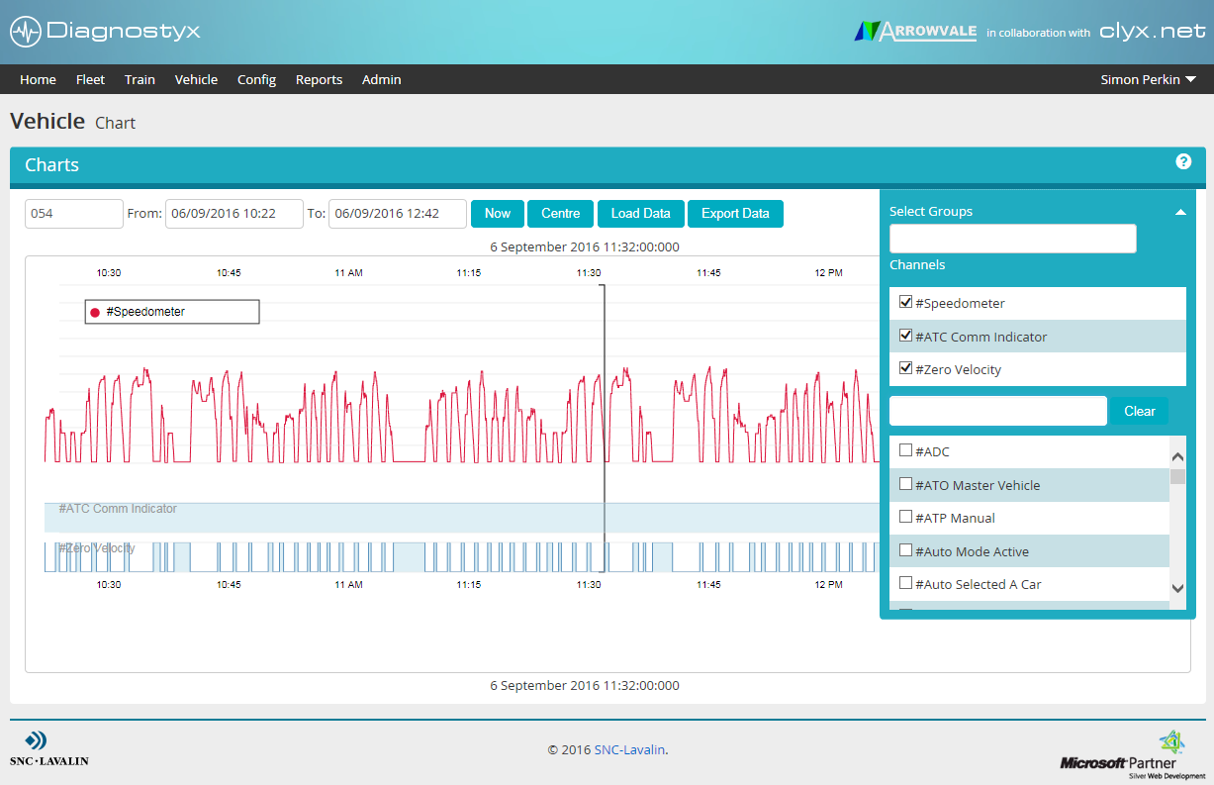The image size is (1214, 785).
Task: Click the To date field
Action: pyautogui.click(x=398, y=214)
